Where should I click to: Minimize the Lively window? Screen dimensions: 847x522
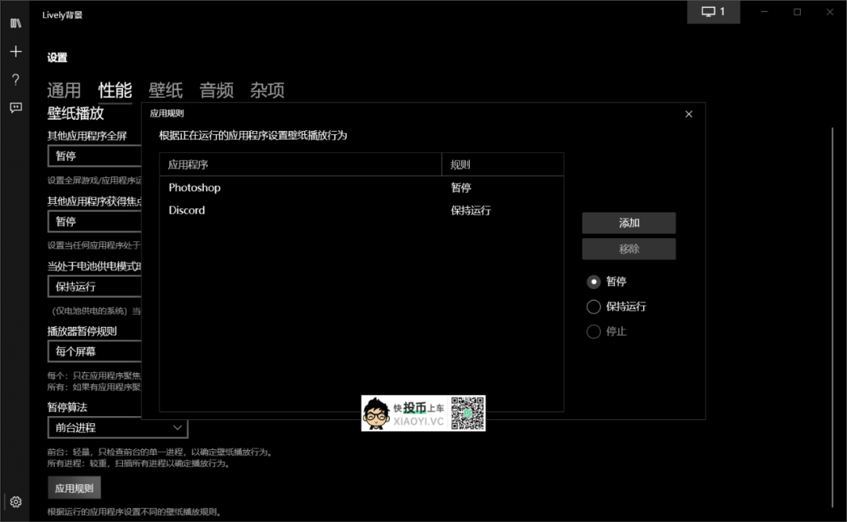(x=765, y=11)
